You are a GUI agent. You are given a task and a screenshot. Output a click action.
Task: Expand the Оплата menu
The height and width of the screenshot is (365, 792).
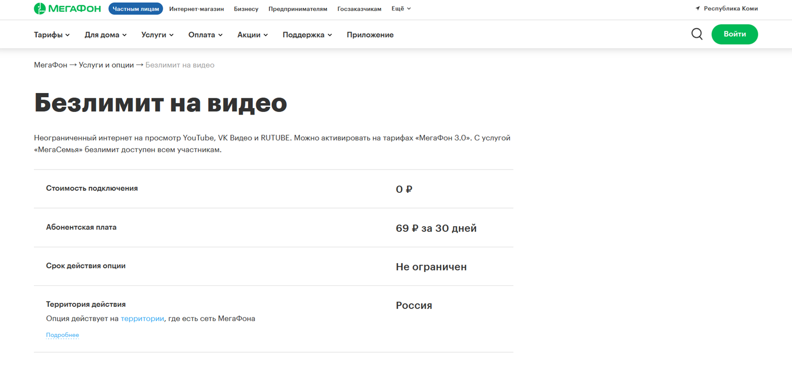point(205,35)
